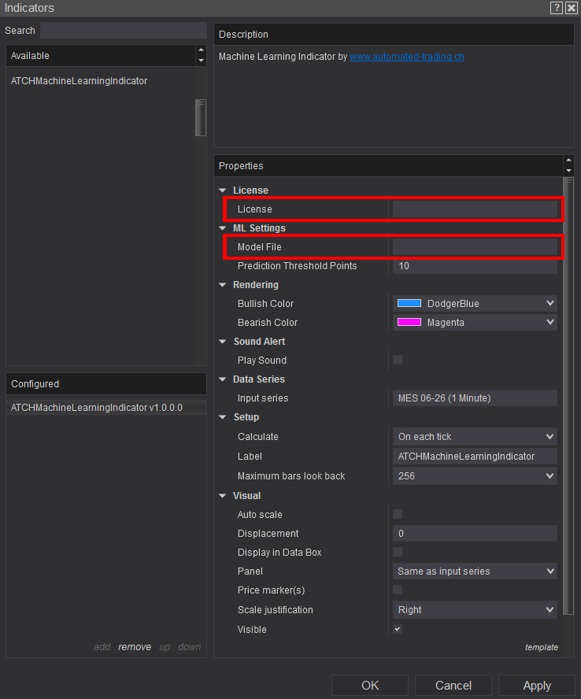The image size is (581, 699).
Task: Open the www.automated-trading.ch link
Action: pos(407,57)
